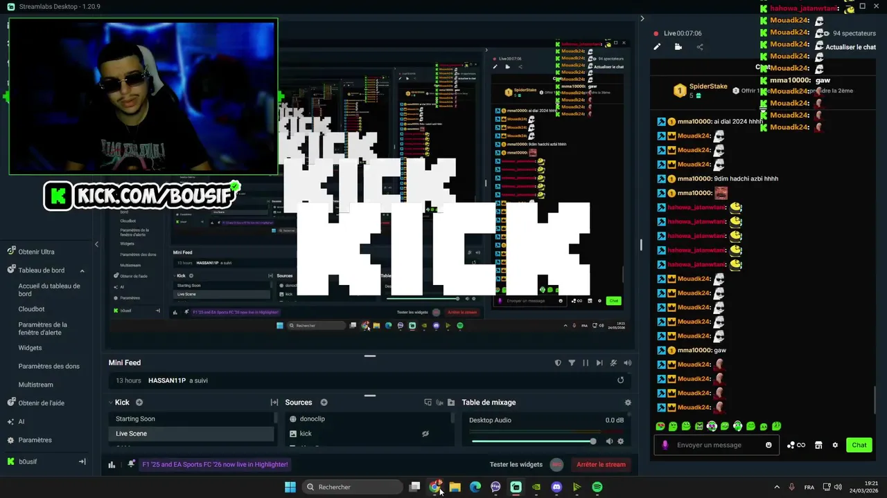Open Mini Feed safe mode shield icon
The height and width of the screenshot is (498, 887).
[x=558, y=362]
